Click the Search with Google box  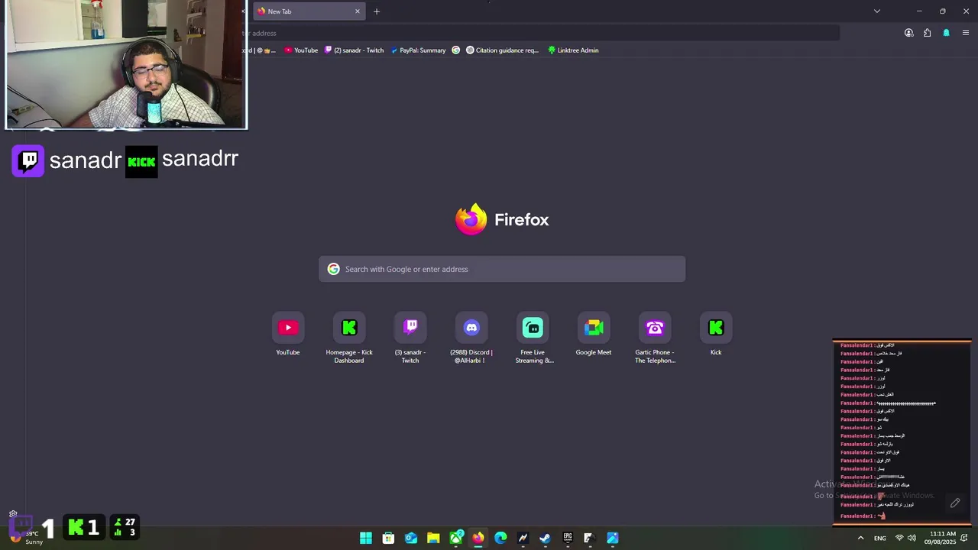click(x=502, y=269)
